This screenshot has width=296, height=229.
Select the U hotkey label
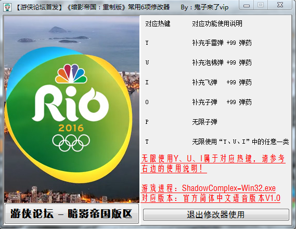[147, 62]
